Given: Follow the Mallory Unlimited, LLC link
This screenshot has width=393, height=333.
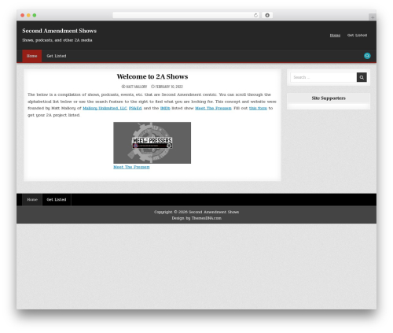Looking at the screenshot, I should 105,108.
